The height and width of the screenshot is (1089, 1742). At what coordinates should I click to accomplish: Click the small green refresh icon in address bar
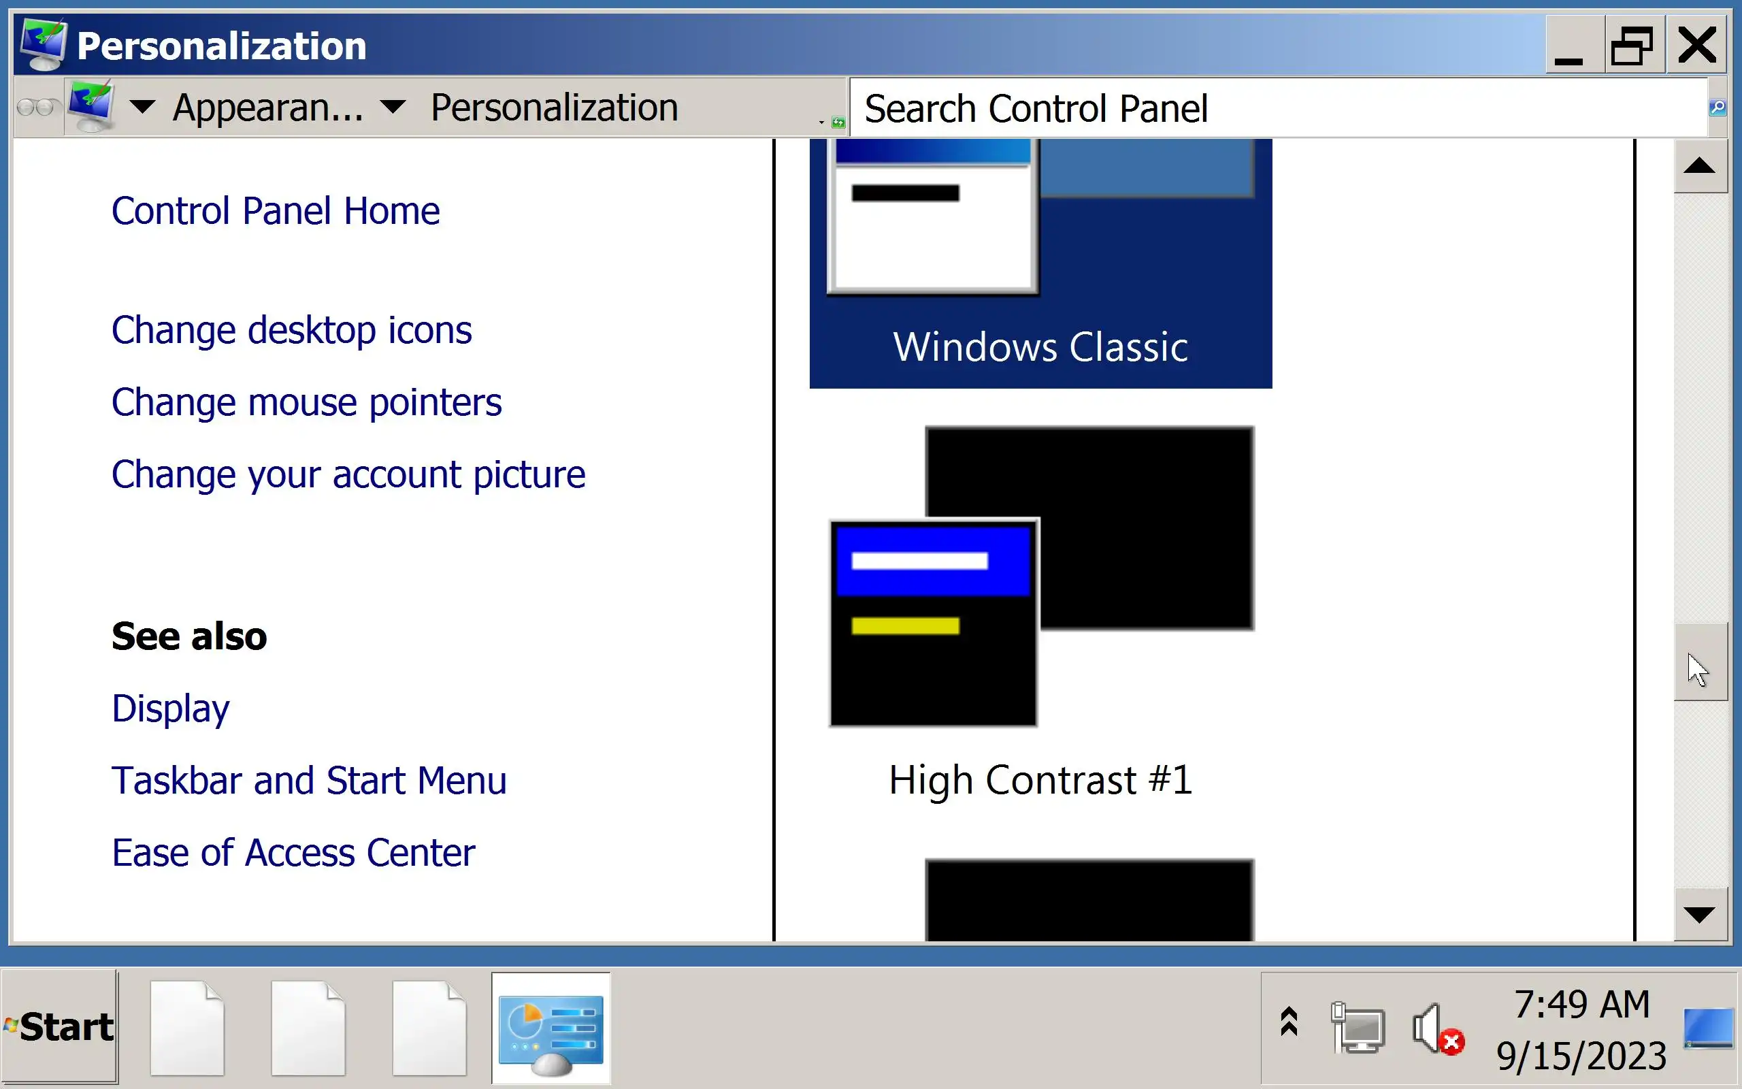pyautogui.click(x=838, y=123)
